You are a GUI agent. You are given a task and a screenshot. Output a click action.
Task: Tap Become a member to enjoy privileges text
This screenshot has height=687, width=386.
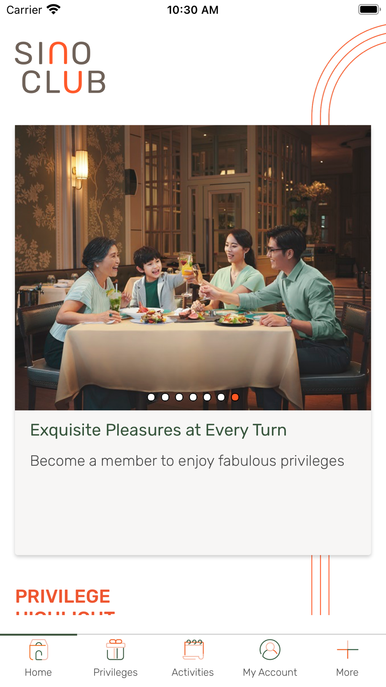[187, 461]
